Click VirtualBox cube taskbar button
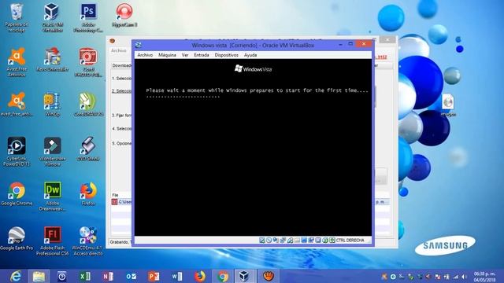 pos(244,276)
